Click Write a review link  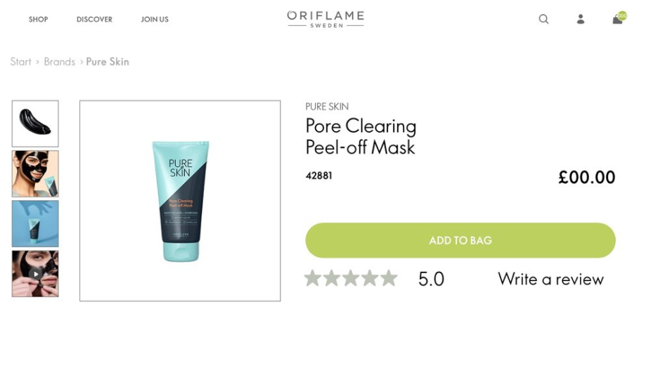[550, 280]
